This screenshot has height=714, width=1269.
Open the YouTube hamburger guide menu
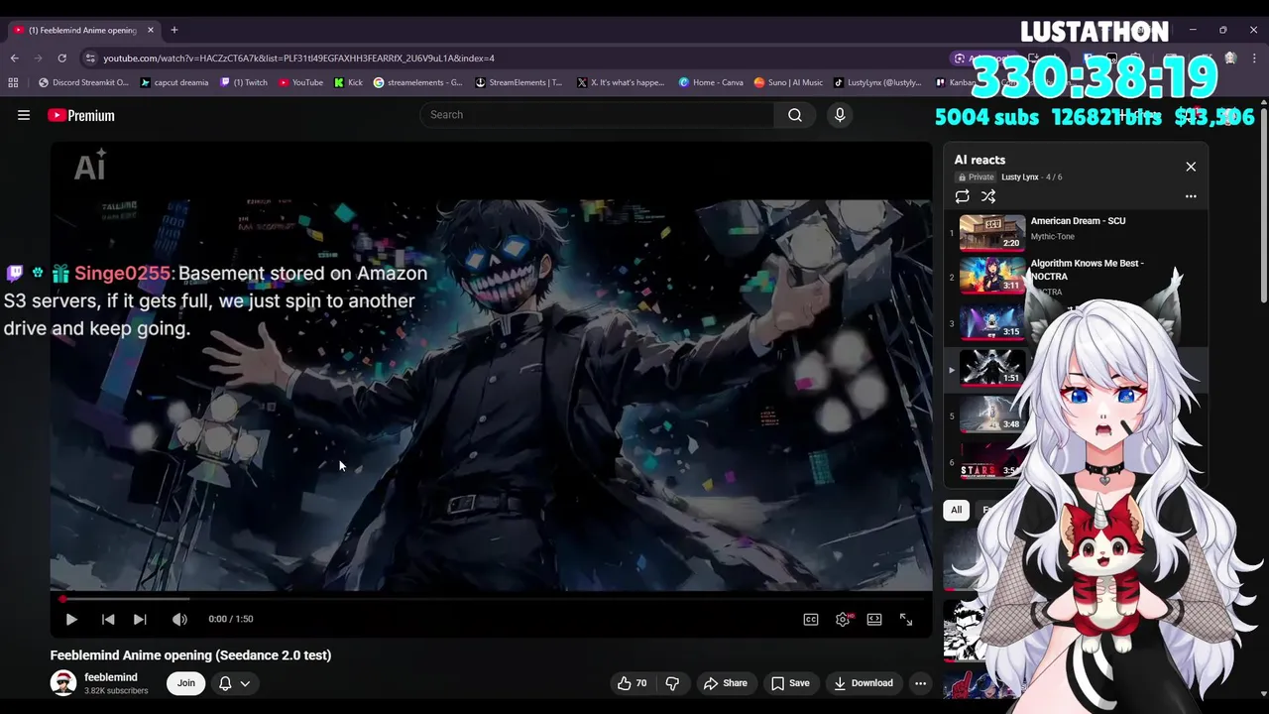(x=24, y=115)
